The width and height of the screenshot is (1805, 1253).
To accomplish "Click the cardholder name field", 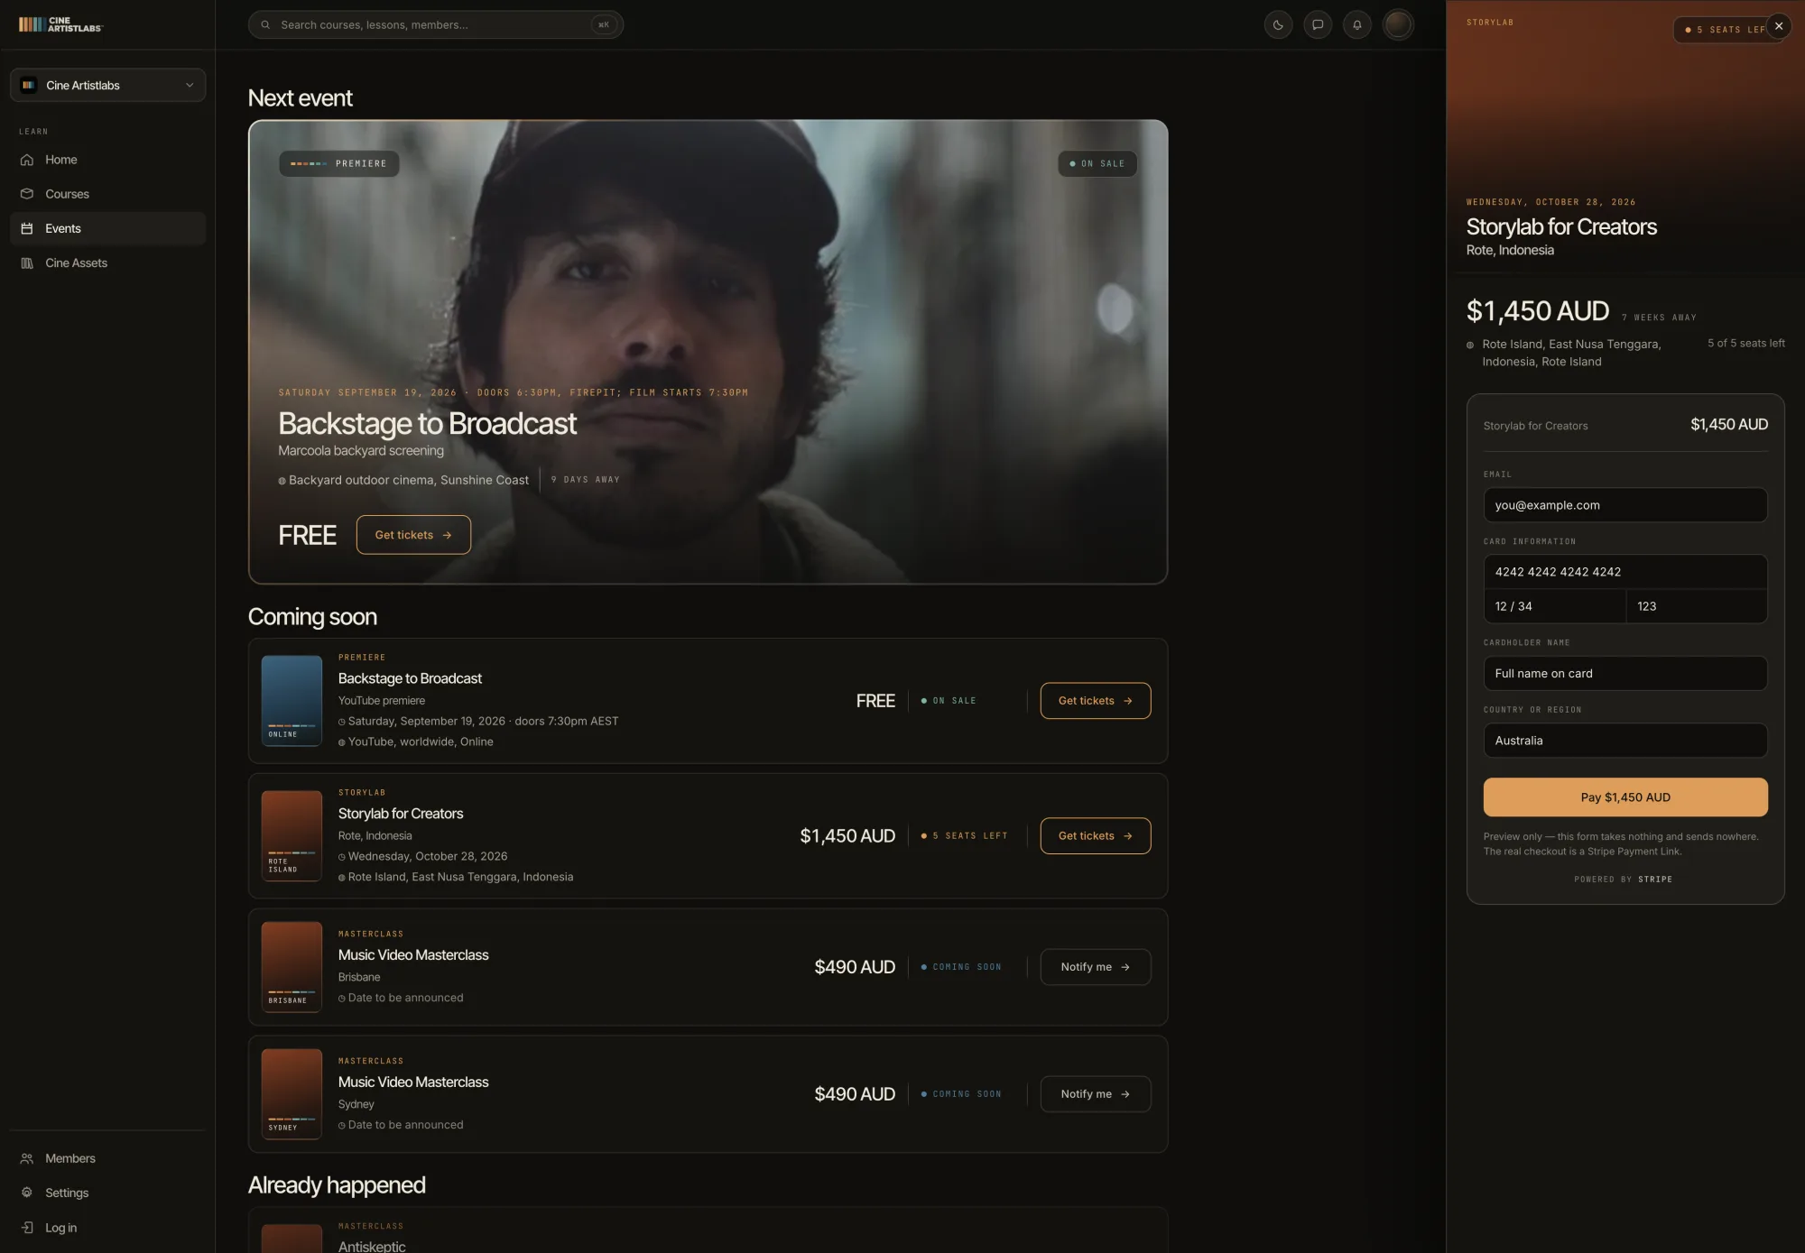I will (1625, 673).
